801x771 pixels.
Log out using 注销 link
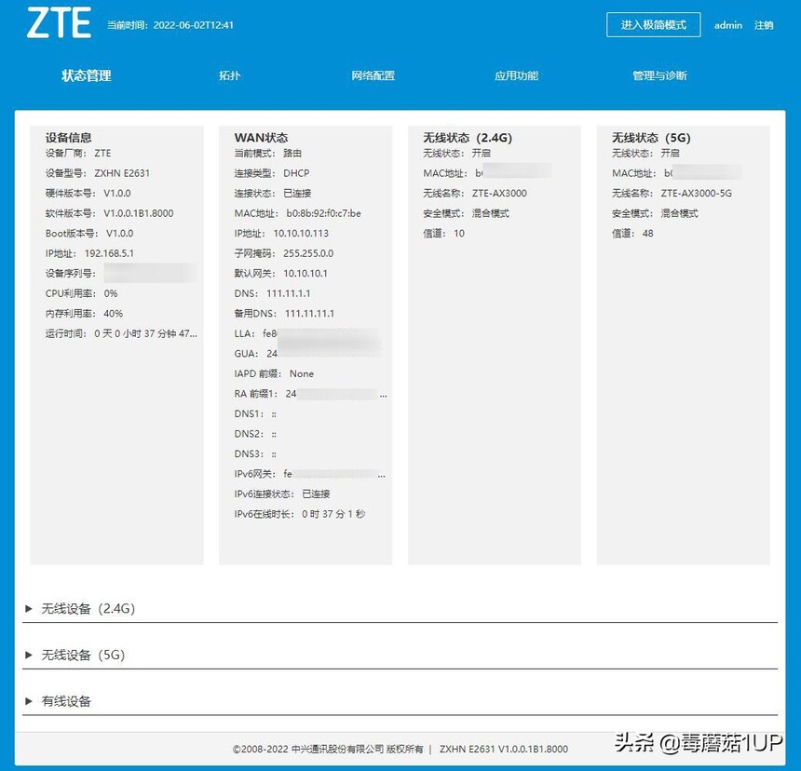click(x=764, y=25)
